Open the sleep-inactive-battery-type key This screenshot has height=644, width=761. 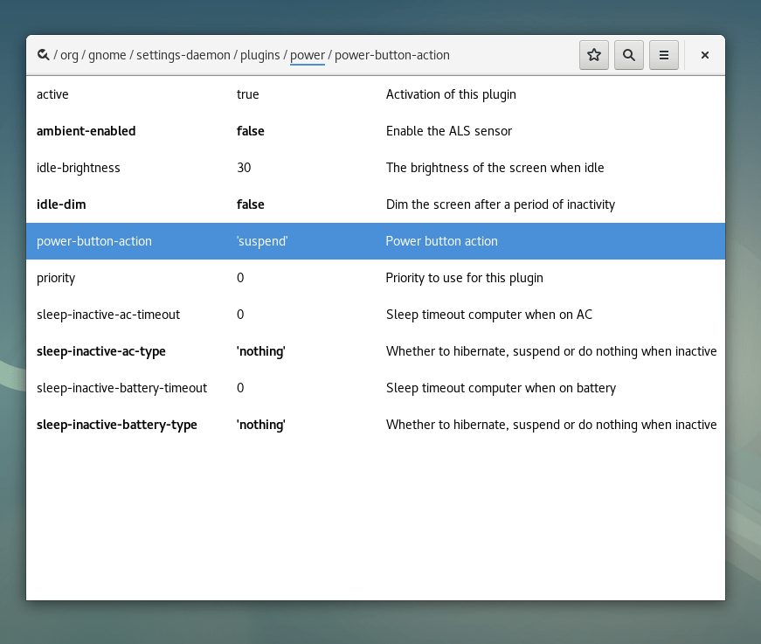coord(175,425)
